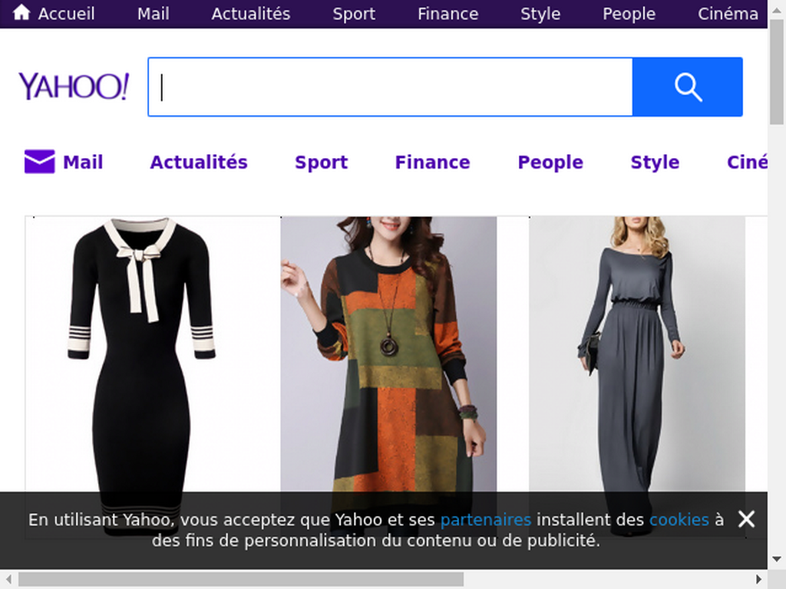Click the magnifying glass search button

687,87
